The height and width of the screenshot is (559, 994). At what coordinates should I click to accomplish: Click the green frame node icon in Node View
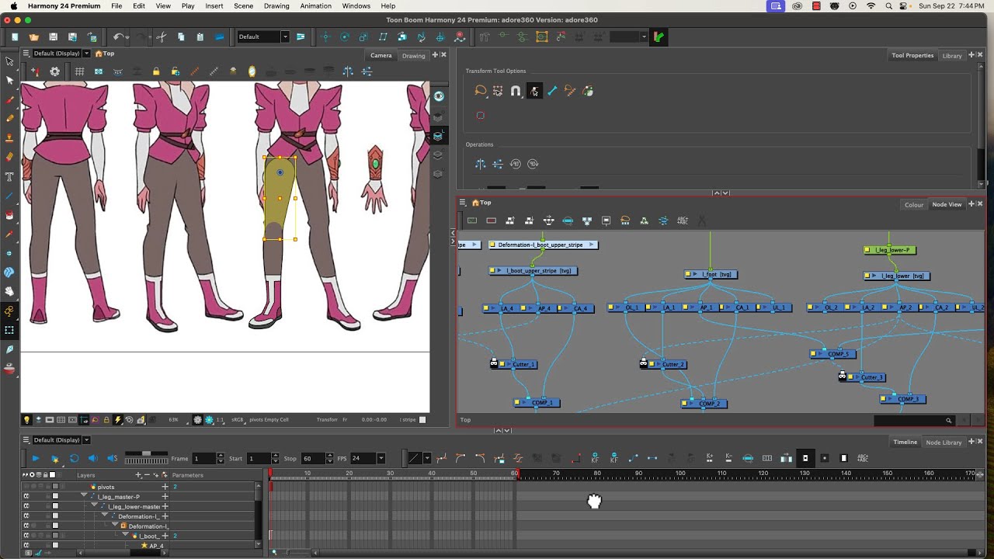(471, 220)
